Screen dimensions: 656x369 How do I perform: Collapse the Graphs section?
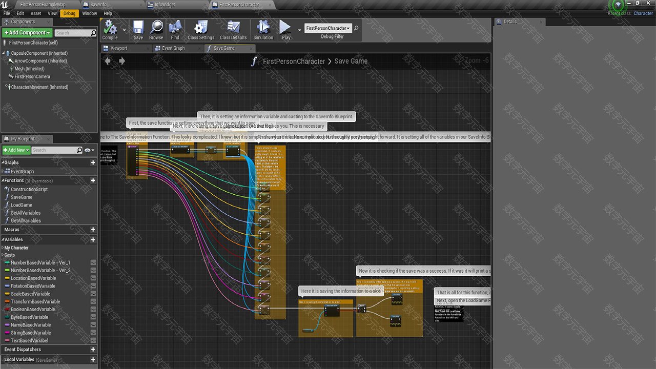[3, 162]
